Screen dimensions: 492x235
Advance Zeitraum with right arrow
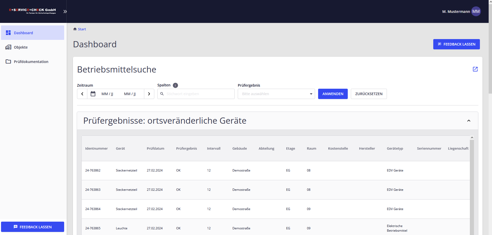pos(149,94)
